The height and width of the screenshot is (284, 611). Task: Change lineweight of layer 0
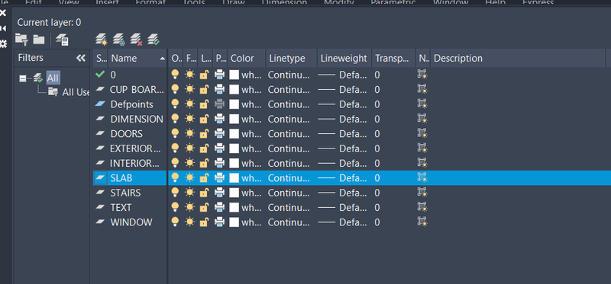click(343, 75)
